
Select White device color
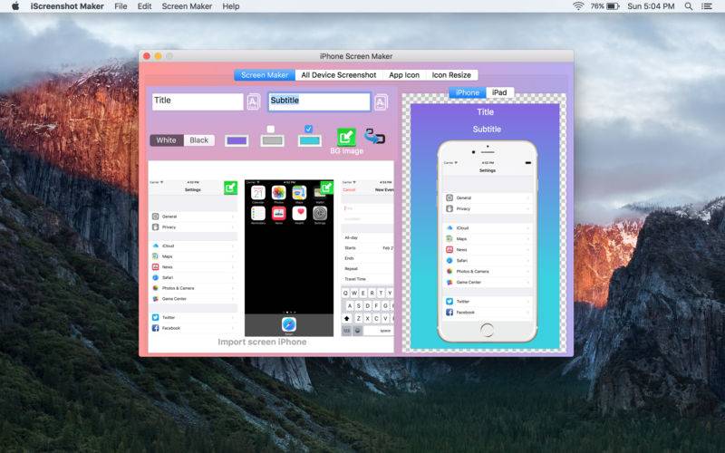tap(167, 140)
